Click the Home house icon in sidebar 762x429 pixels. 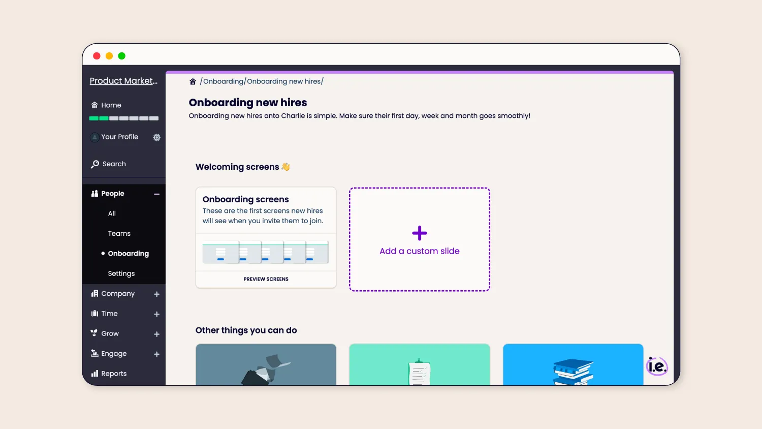click(x=94, y=105)
